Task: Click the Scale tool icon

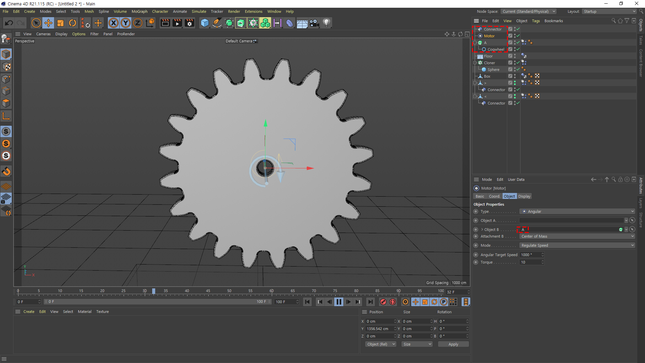Action: pyautogui.click(x=60, y=23)
